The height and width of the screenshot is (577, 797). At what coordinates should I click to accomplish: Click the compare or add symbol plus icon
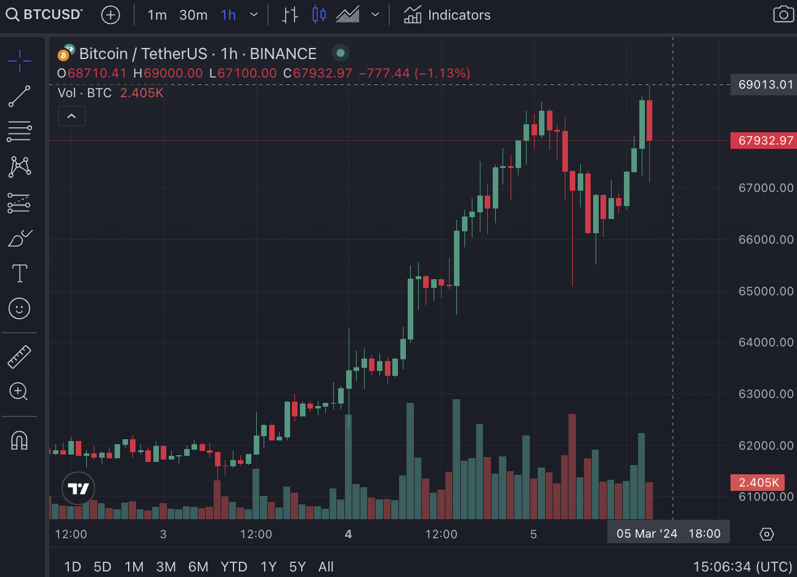coord(110,15)
